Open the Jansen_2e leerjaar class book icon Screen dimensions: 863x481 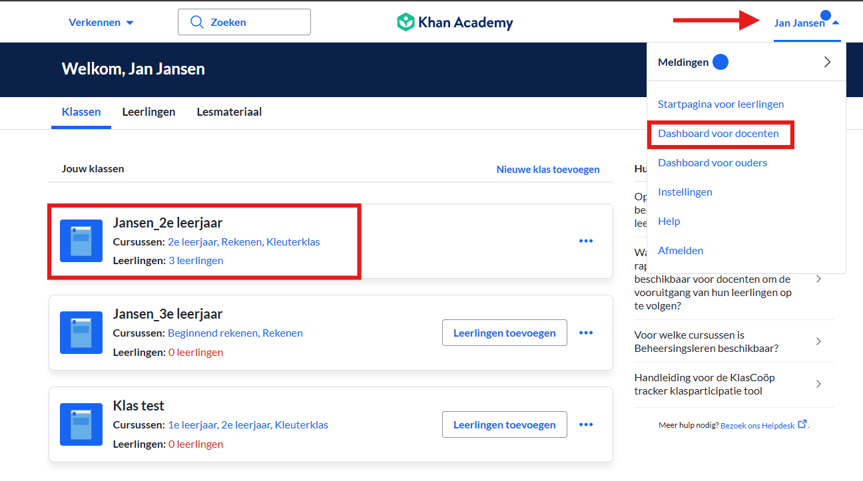point(81,241)
